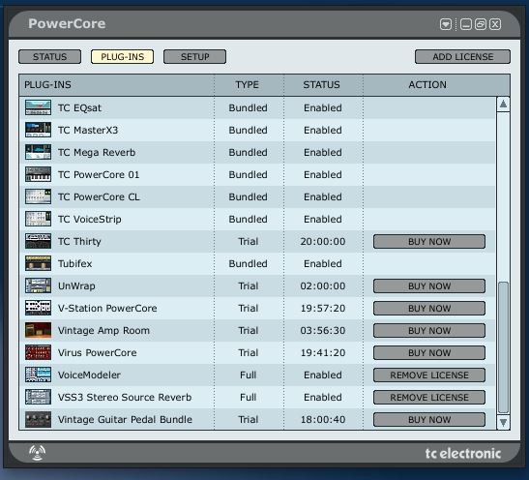Purchase Vintage Amp Room via BUY NOW
Image resolution: width=529 pixels, height=480 pixels.
[429, 331]
